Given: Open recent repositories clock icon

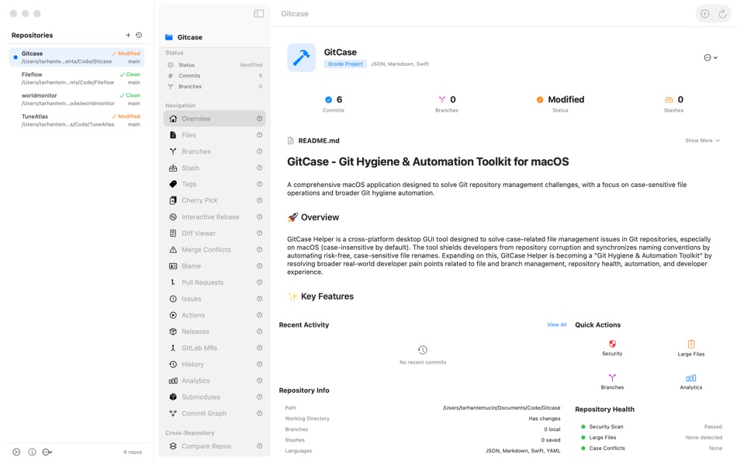Looking at the screenshot, I should pos(139,35).
